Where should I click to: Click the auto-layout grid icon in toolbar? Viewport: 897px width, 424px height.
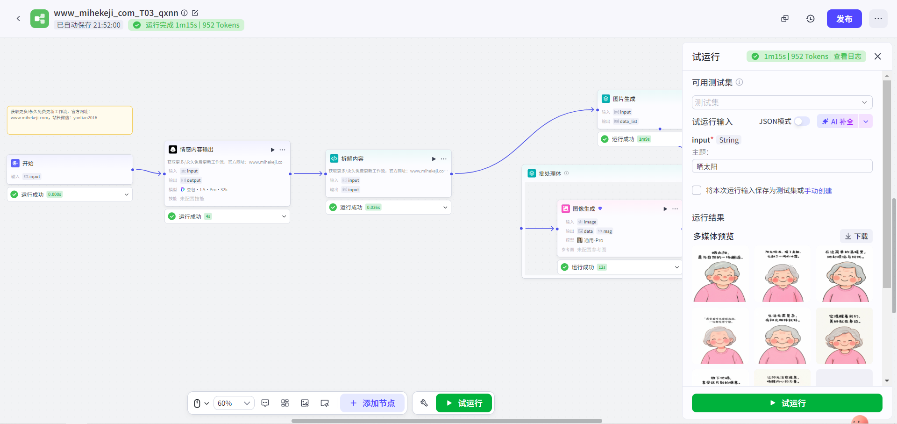click(x=285, y=403)
